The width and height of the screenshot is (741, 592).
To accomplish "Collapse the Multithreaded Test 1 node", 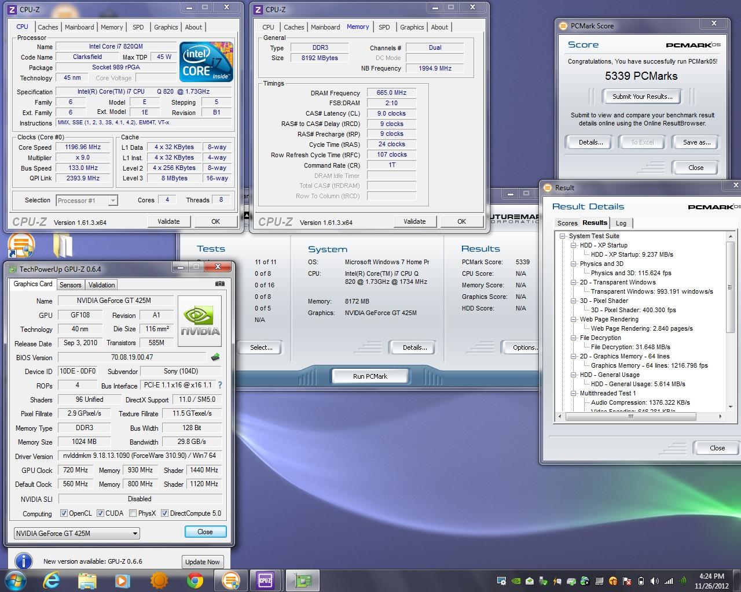I will click(574, 393).
